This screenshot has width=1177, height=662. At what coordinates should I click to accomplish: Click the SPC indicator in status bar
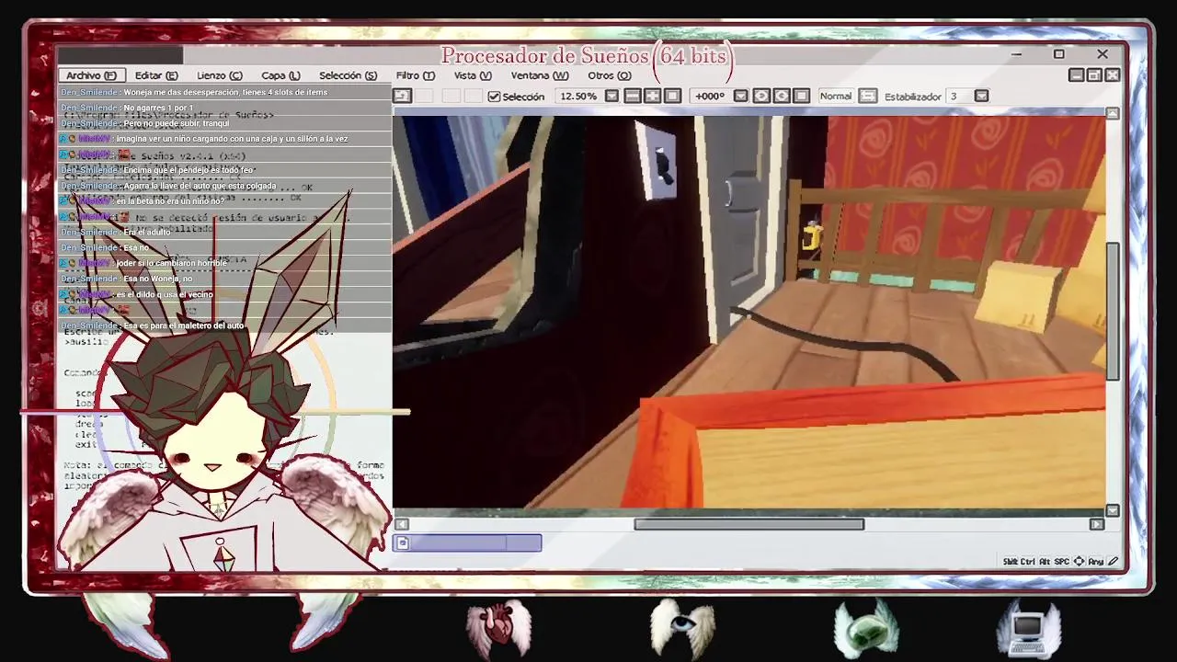coord(1062,562)
